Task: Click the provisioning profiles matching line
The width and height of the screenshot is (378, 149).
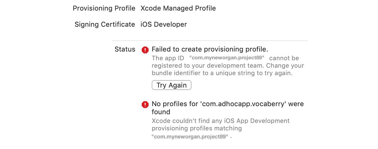Action: tap(197, 128)
